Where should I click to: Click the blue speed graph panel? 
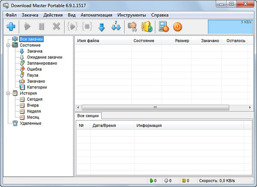229,26
